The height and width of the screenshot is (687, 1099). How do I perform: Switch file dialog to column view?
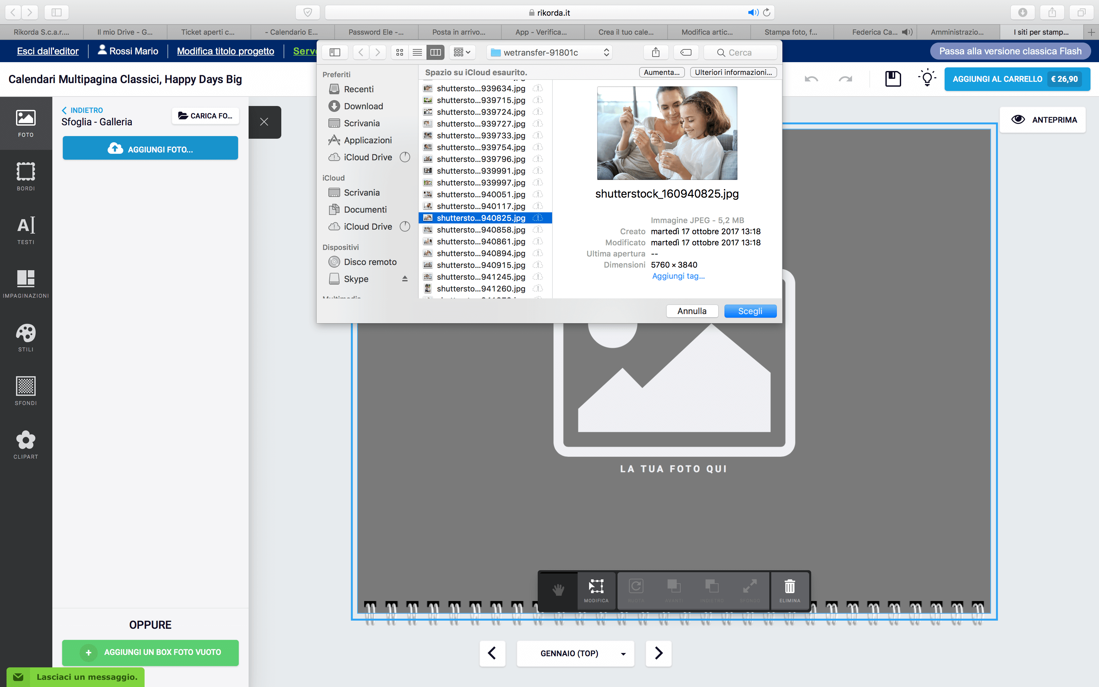click(435, 52)
